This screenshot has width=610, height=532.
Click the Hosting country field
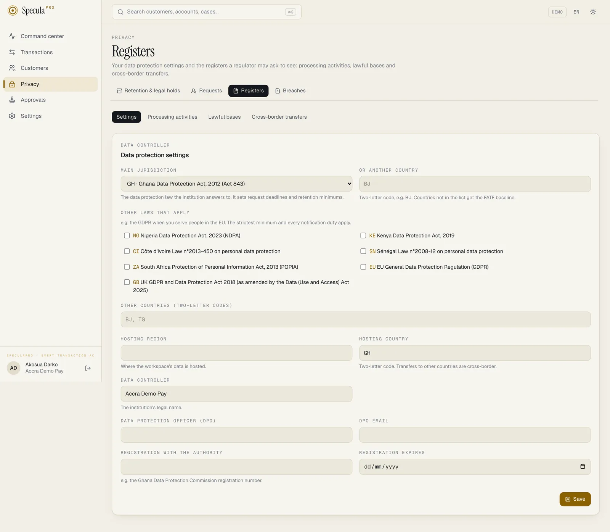(x=475, y=353)
